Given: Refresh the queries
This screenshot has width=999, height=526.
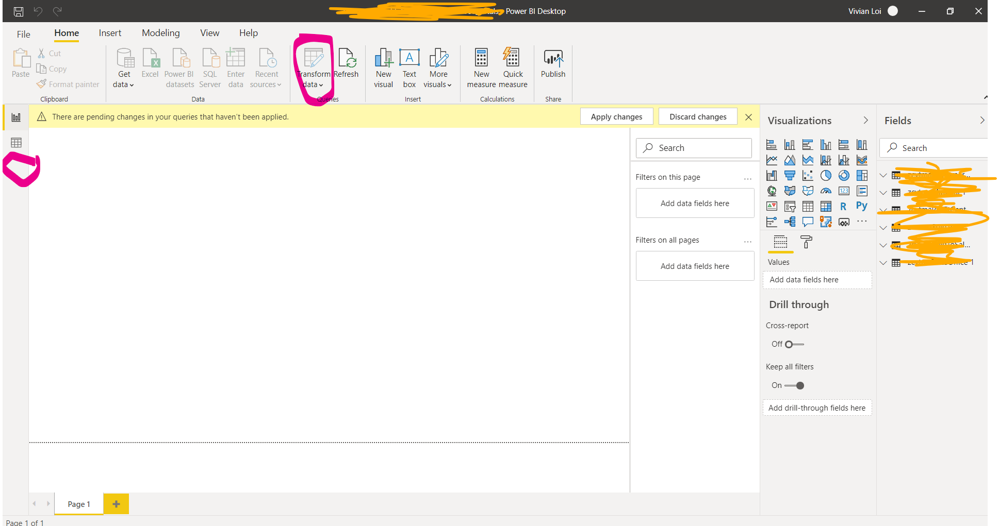Looking at the screenshot, I should point(346,63).
